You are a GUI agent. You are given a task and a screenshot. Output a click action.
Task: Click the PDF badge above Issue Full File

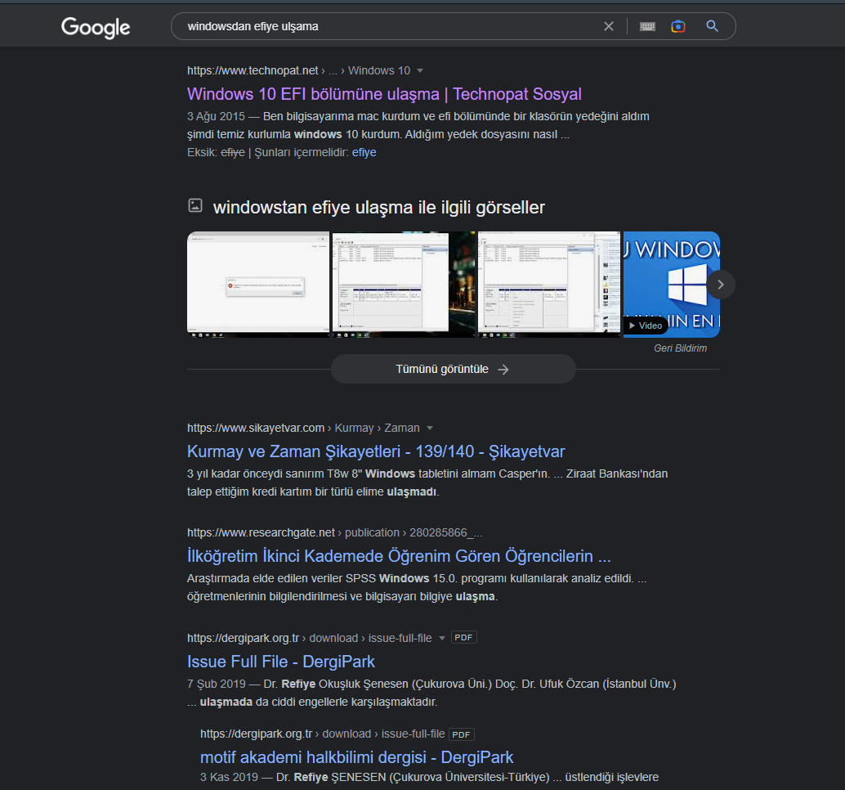tap(463, 638)
